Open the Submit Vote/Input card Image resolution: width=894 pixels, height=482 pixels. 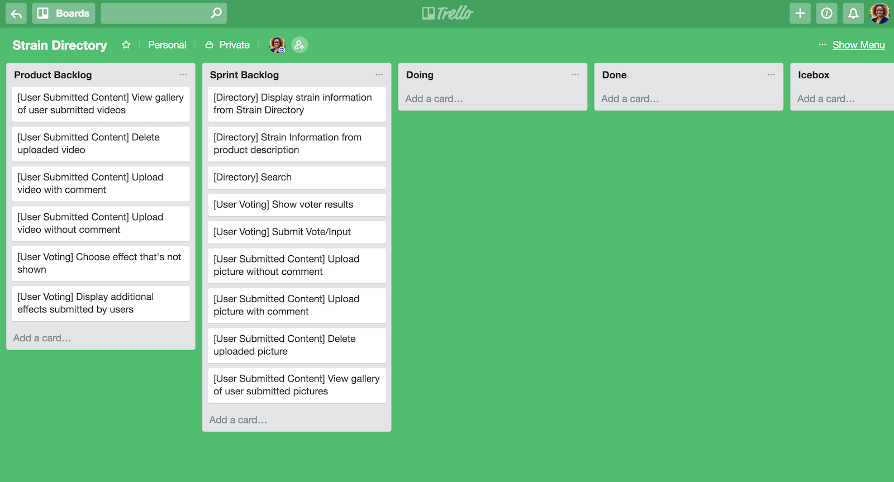(x=297, y=232)
